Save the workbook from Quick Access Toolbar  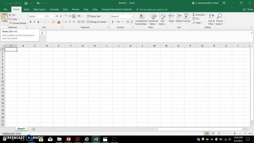pyautogui.click(x=26, y=3)
